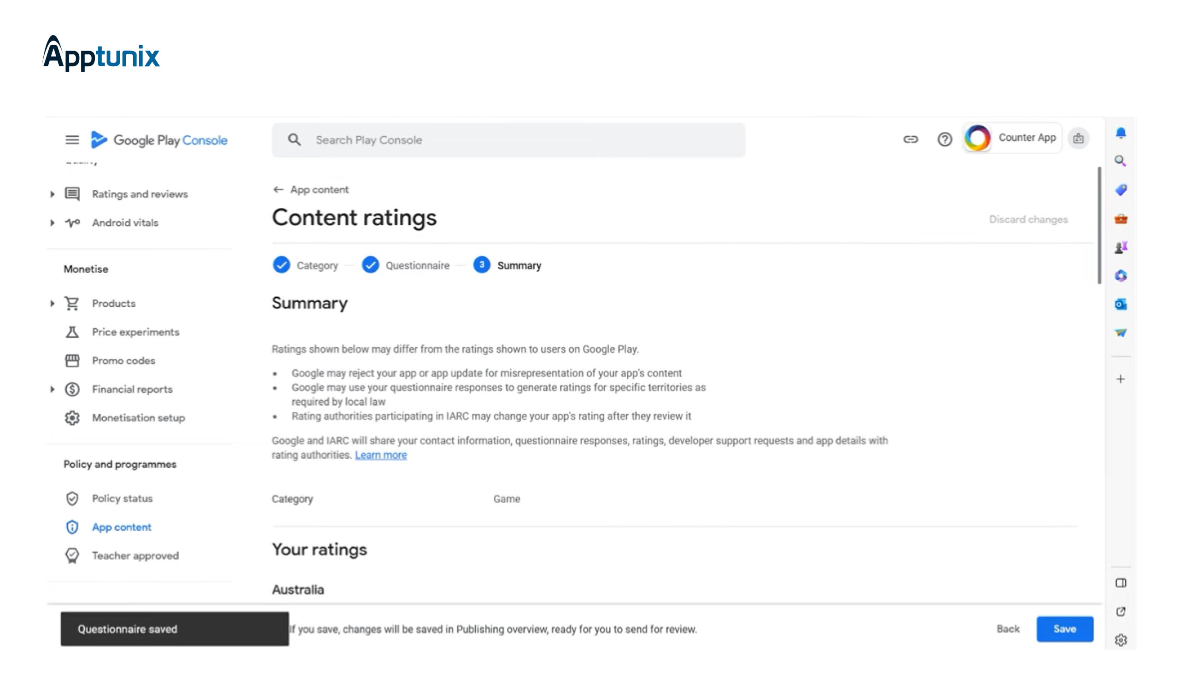Click the Outlook icon in sidebar

coord(1121,304)
